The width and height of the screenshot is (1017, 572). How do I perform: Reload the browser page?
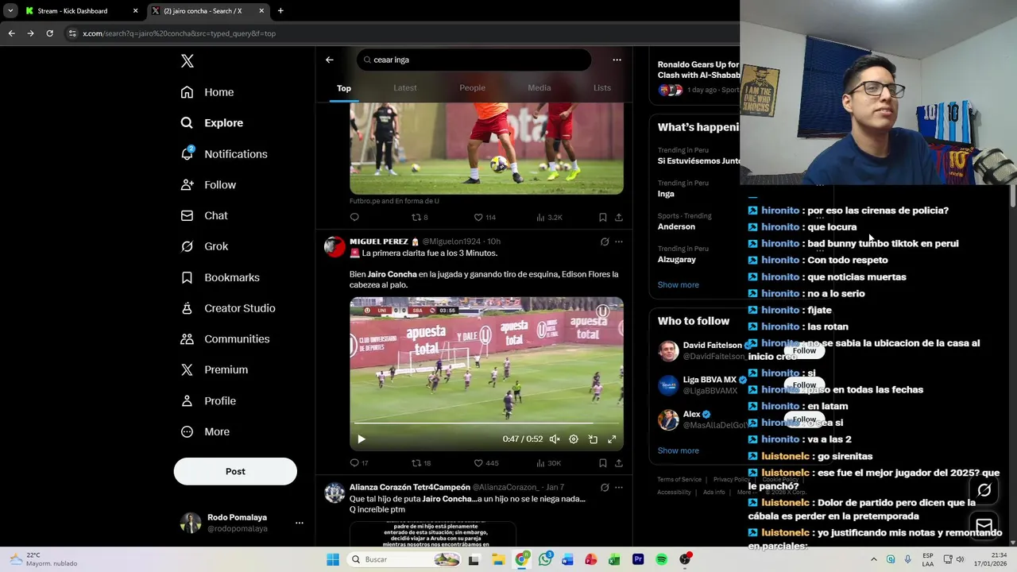point(49,33)
